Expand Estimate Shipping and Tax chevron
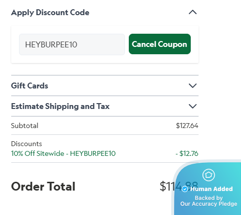Image resolution: width=241 pixels, height=215 pixels. point(193,106)
